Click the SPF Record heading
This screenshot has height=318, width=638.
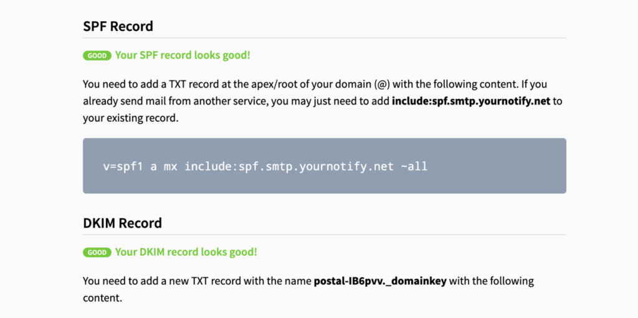pos(118,26)
